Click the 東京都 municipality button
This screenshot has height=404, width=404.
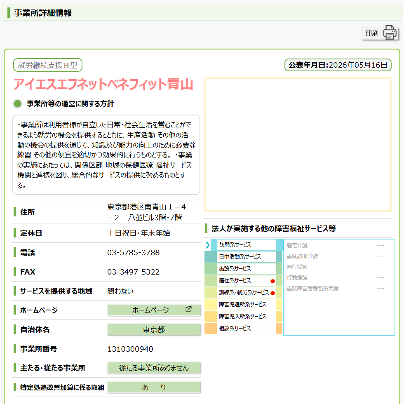tap(154, 329)
